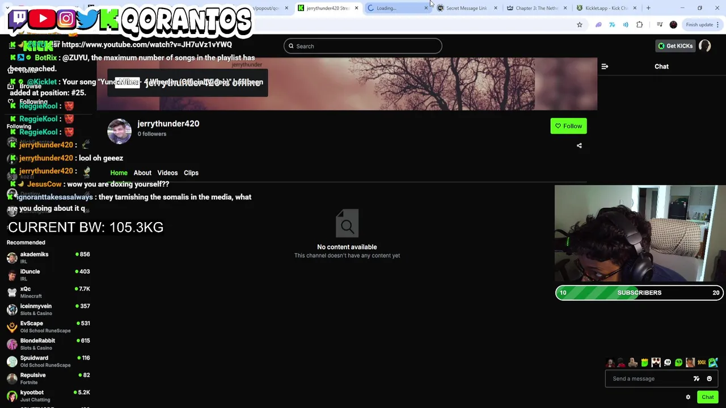Open the emoji smiley picker in chat

pos(709,379)
